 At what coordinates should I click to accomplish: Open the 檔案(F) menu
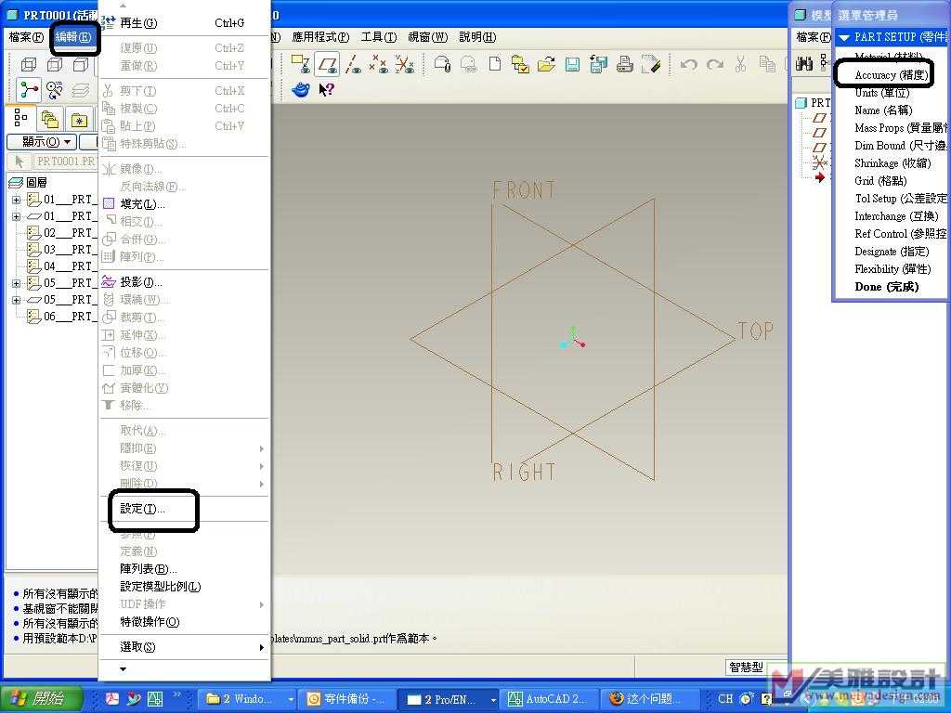[26, 37]
